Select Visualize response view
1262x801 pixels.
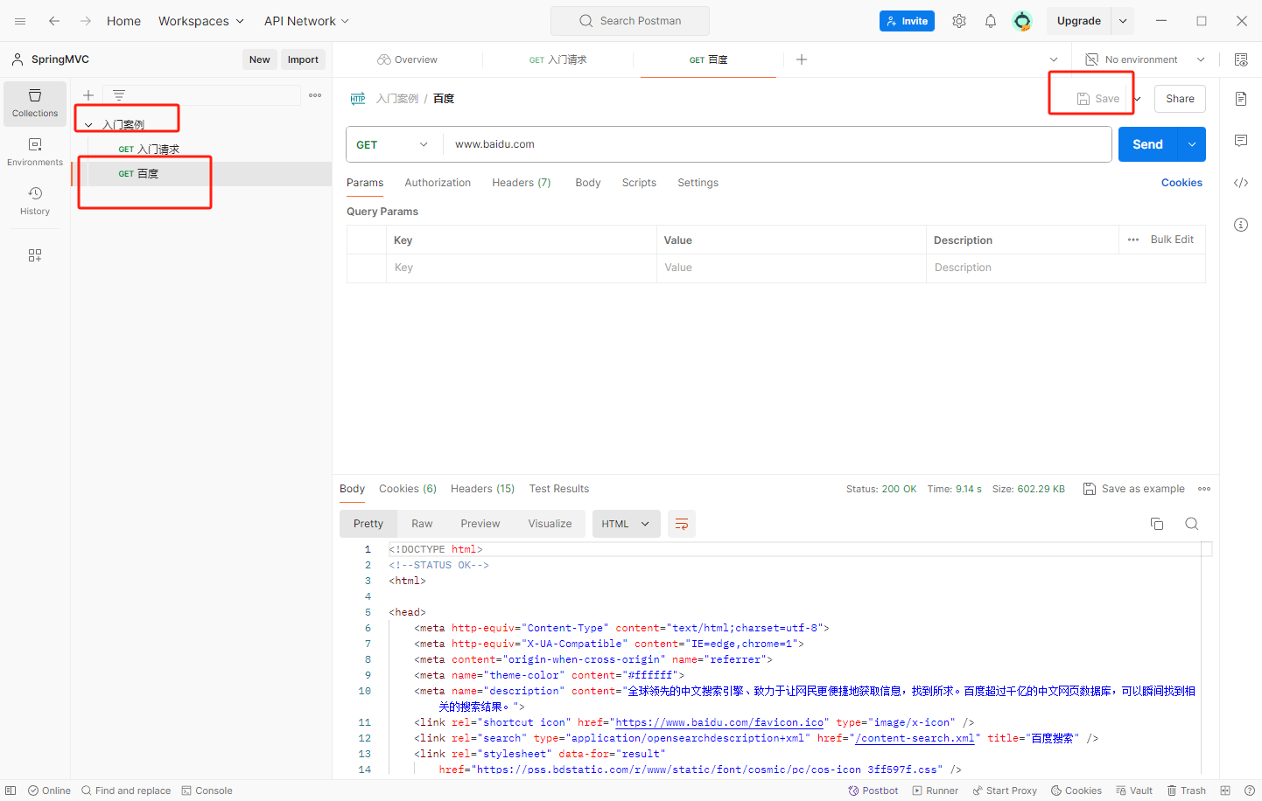[x=550, y=524]
